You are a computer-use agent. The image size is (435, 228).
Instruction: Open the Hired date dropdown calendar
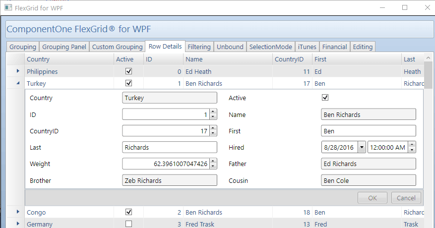pyautogui.click(x=362, y=148)
